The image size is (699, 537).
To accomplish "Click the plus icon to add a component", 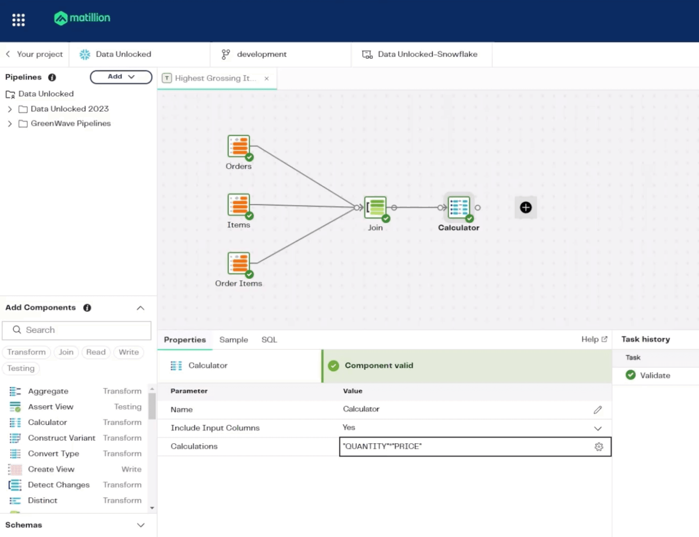I will 526,207.
